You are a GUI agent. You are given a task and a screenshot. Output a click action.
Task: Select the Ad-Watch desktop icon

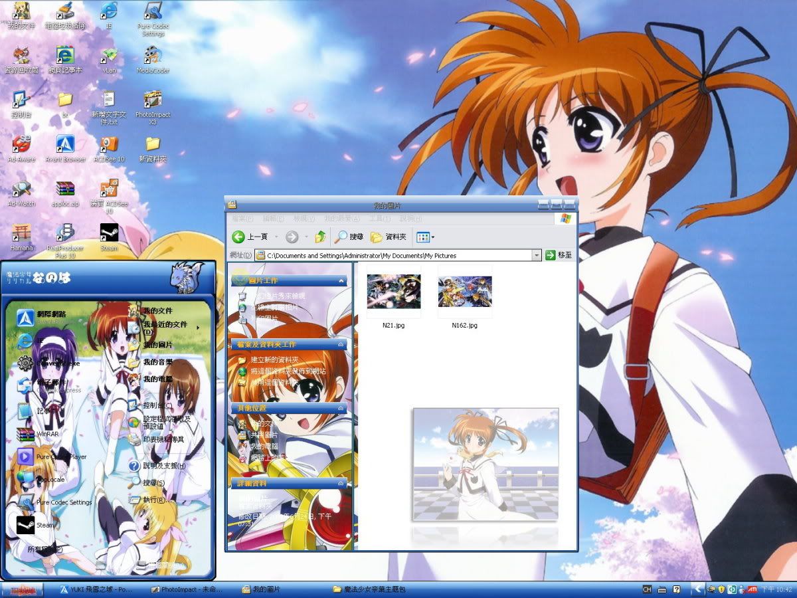pyautogui.click(x=21, y=193)
